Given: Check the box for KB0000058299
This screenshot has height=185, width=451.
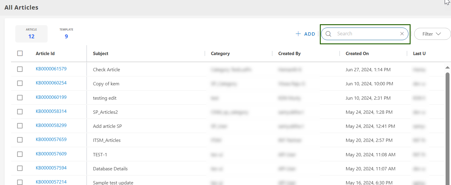Looking at the screenshot, I should 20,126.
